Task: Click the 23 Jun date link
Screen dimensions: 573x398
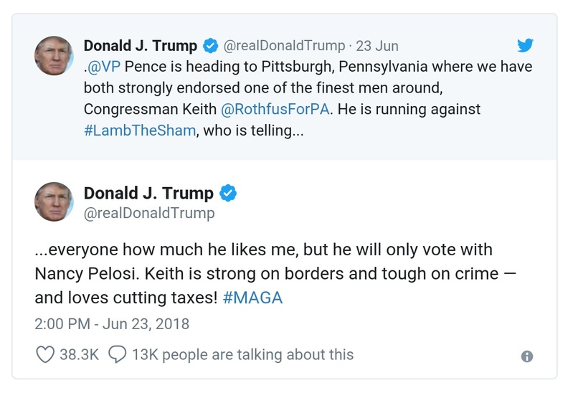Action: pos(377,46)
